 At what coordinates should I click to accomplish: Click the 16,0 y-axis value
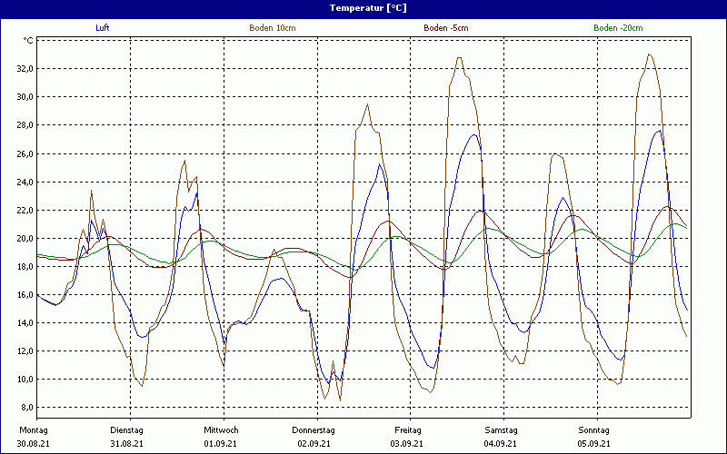(x=24, y=294)
